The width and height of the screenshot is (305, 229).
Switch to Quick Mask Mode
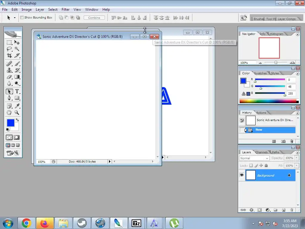coord(17,137)
